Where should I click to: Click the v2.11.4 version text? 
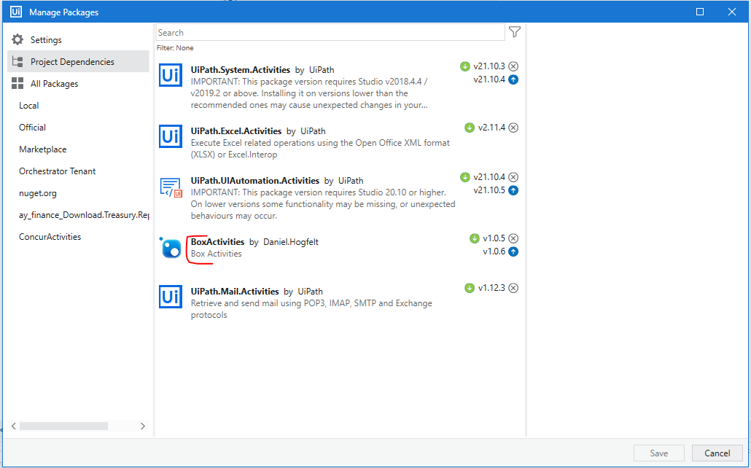point(491,128)
